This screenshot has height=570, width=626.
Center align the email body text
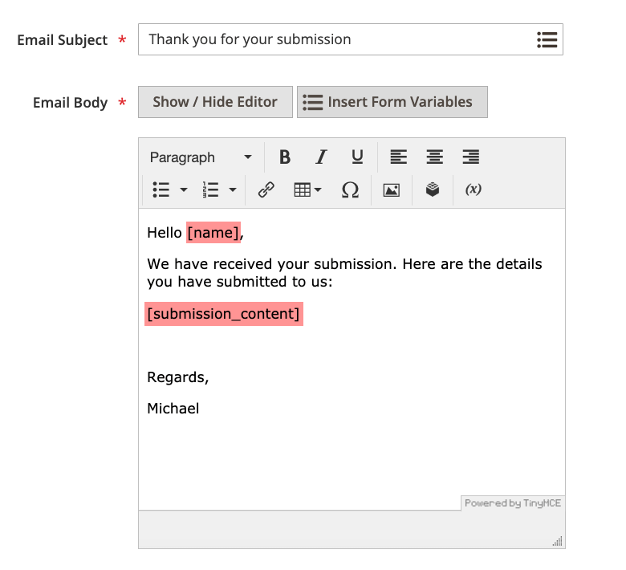pyautogui.click(x=434, y=157)
